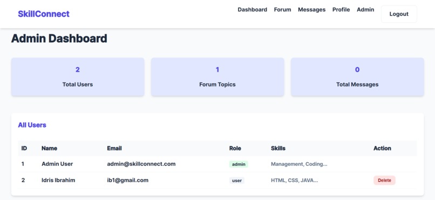
Task: Click the All Users section title
Action: click(32, 125)
